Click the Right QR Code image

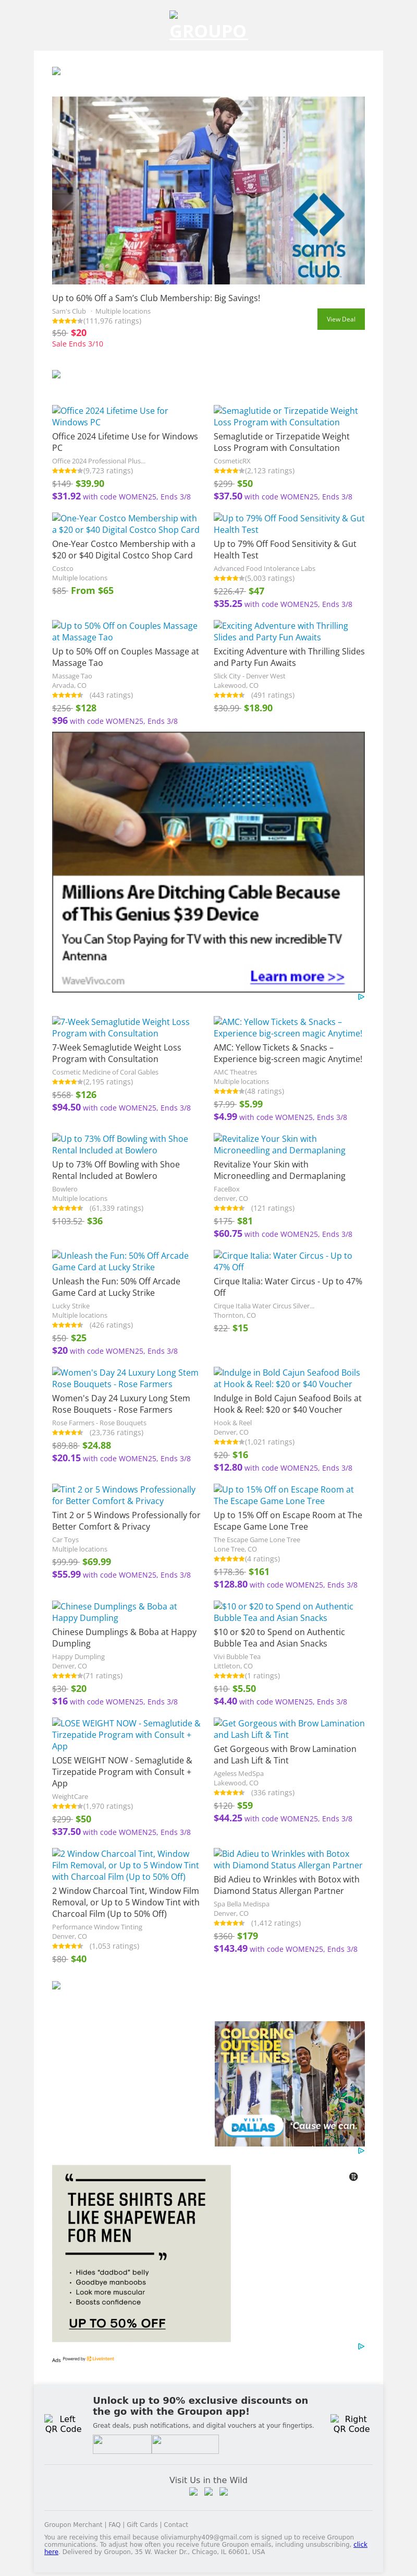[350, 2423]
